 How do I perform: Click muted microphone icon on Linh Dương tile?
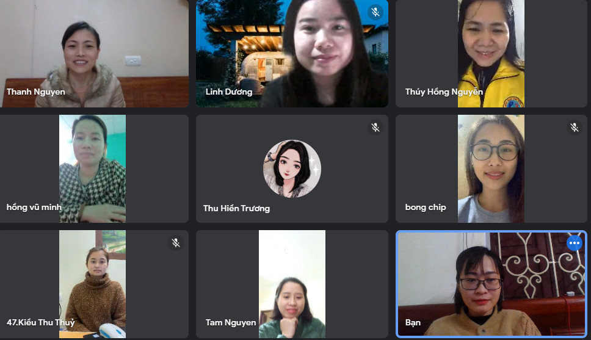pyautogui.click(x=375, y=12)
